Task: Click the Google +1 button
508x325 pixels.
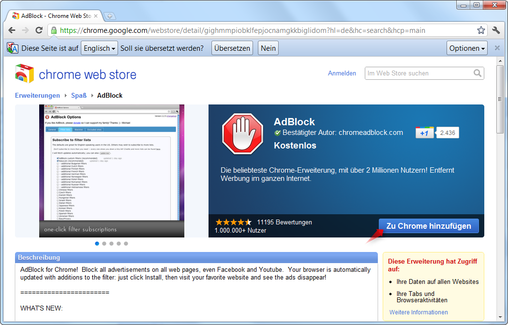Action: pyautogui.click(x=425, y=133)
